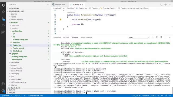Image resolution: width=173 pixels, height=97 pixels.
Task: Expand the step-functions folder
Action: (x=16, y=79)
